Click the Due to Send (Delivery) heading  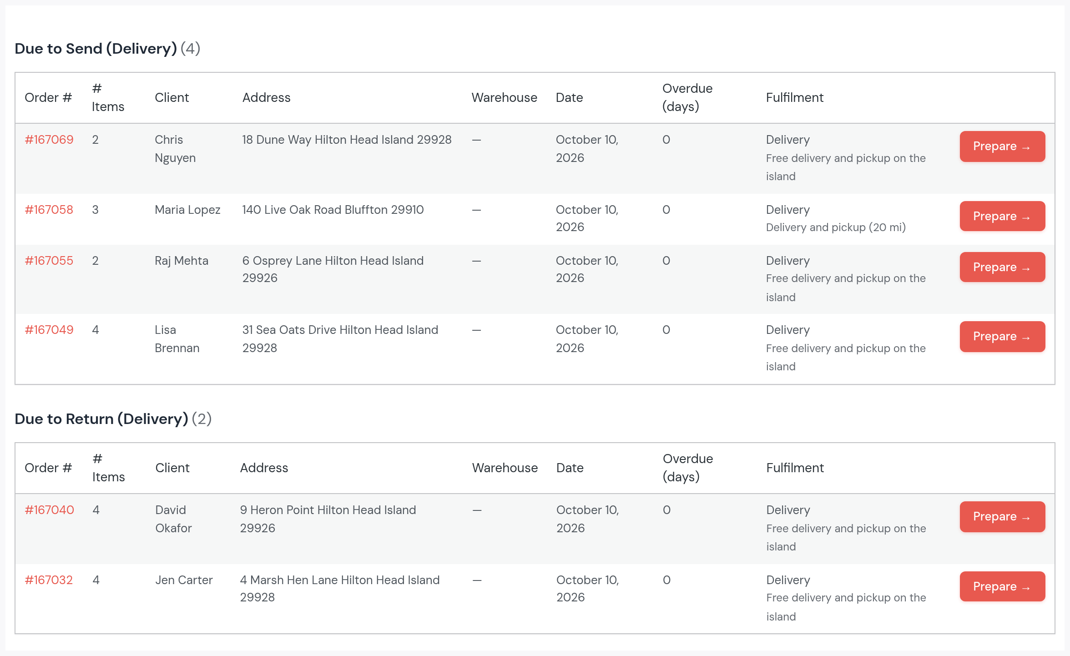(x=107, y=49)
